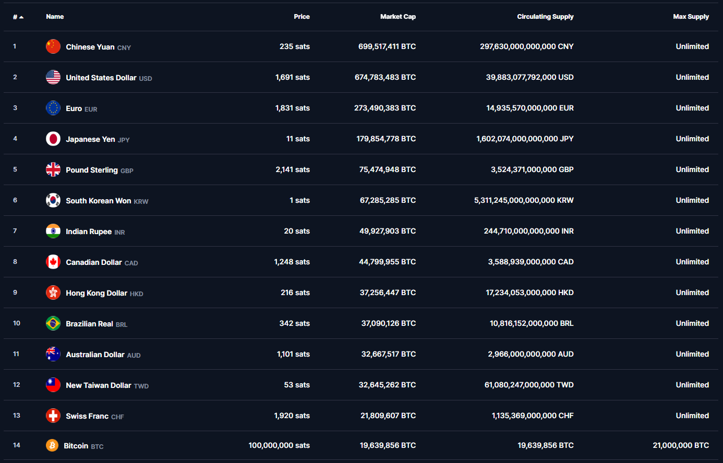723x463 pixels.
Task: Click the Pound Sterling flag icon
Action: 53,169
